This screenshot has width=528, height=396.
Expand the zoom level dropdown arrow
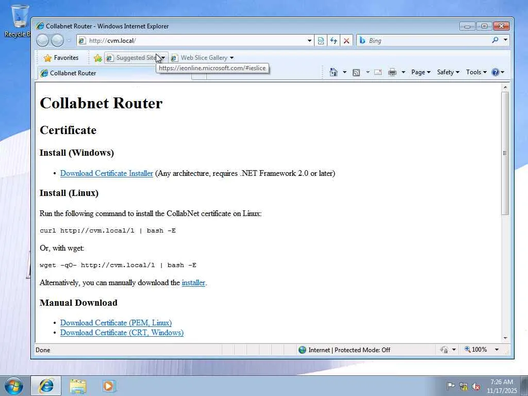(x=497, y=350)
